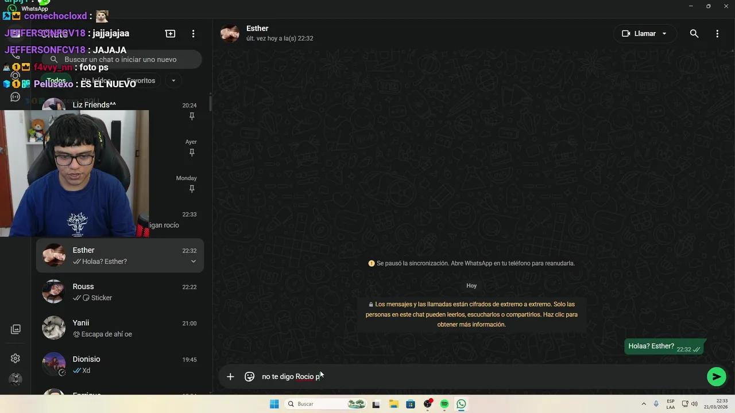Open the Windows Start menu

click(x=274, y=404)
